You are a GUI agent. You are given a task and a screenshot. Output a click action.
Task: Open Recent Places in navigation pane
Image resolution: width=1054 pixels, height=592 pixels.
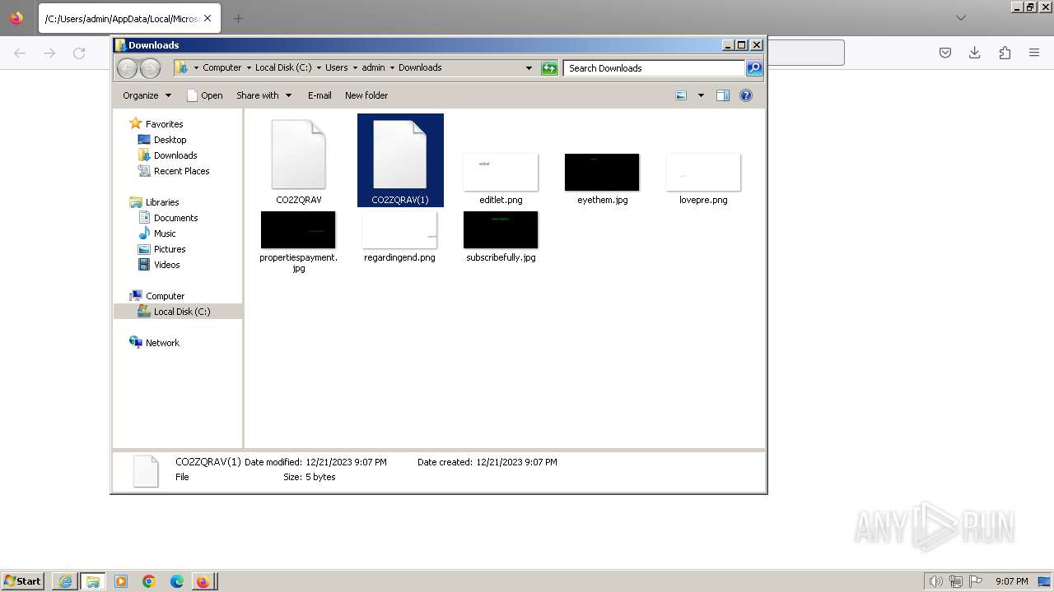[x=181, y=171]
